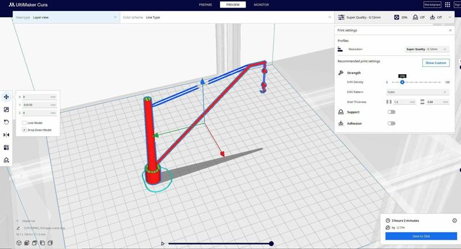Click the UltiMaker Cura logo
Viewport: 461px width, 249px height.
click(x=28, y=5)
